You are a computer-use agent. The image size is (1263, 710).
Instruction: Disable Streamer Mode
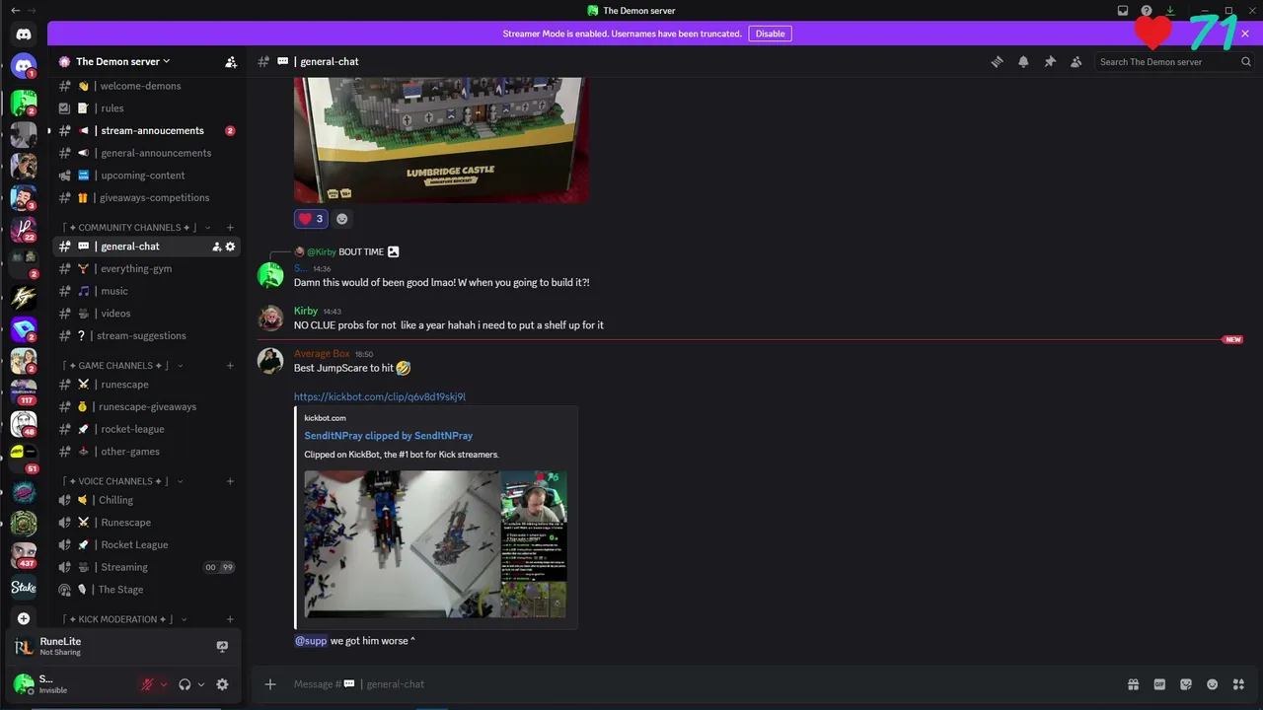pos(770,34)
